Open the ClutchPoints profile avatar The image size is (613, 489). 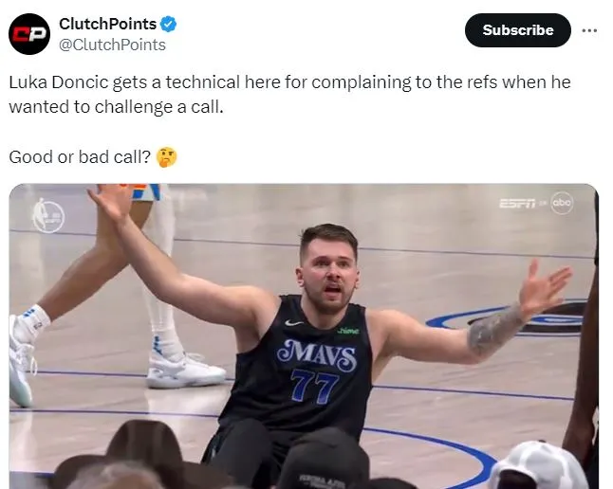29,34
